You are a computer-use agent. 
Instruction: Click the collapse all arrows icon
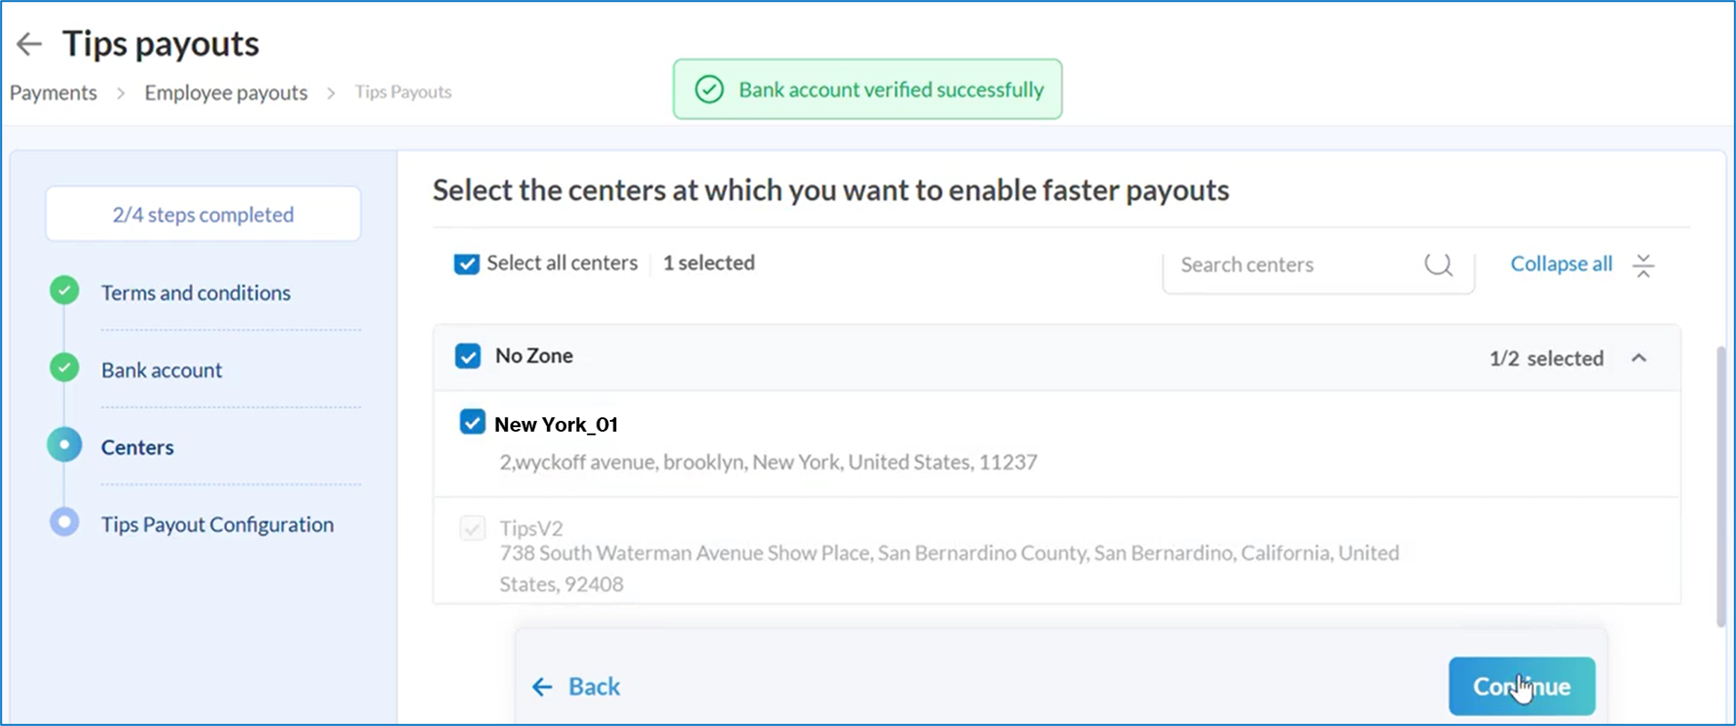point(1643,265)
